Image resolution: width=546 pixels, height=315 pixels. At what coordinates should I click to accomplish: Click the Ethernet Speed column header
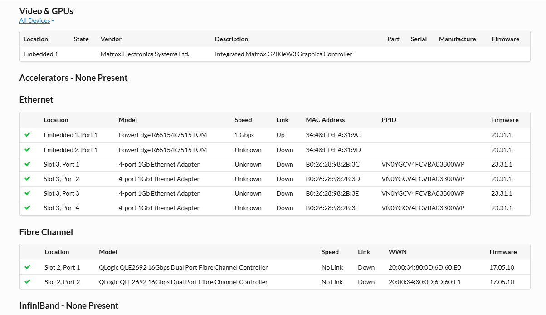(243, 120)
